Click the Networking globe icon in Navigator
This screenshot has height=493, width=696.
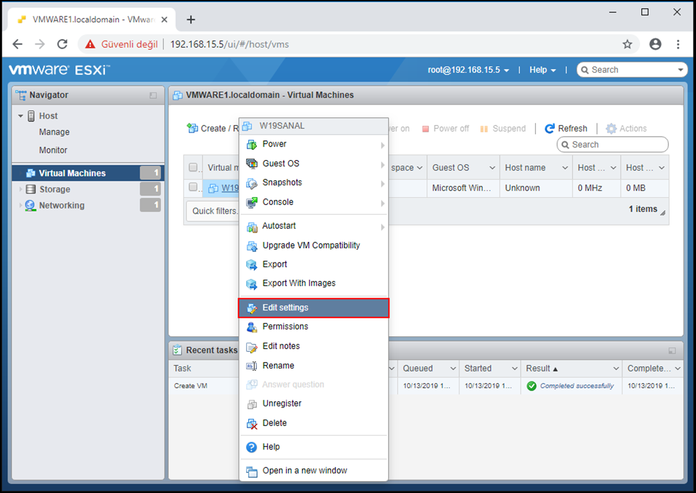pos(30,205)
